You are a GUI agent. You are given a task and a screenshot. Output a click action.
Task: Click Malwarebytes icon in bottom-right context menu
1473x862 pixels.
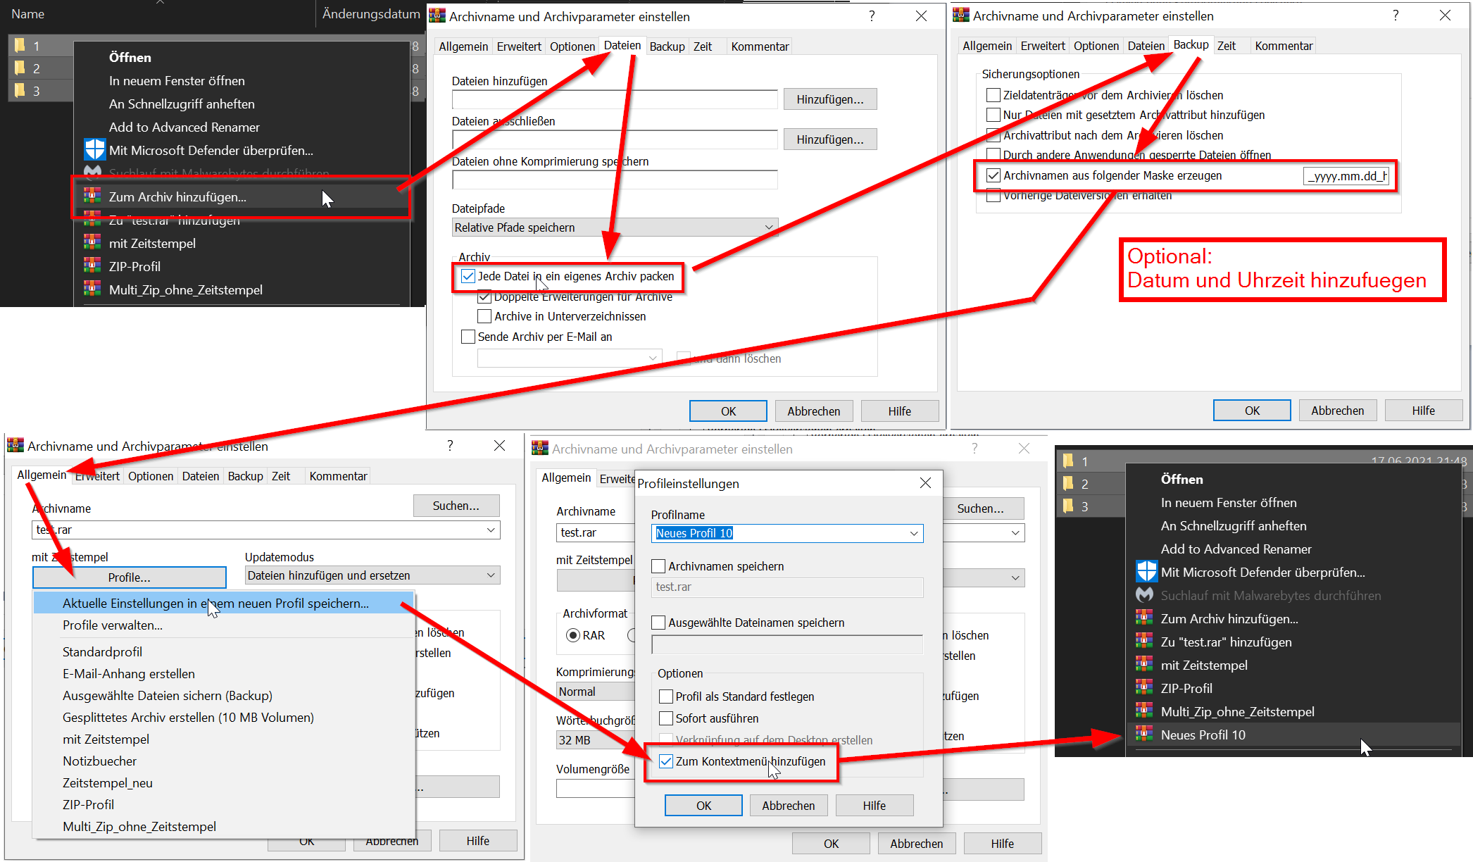[1144, 595]
